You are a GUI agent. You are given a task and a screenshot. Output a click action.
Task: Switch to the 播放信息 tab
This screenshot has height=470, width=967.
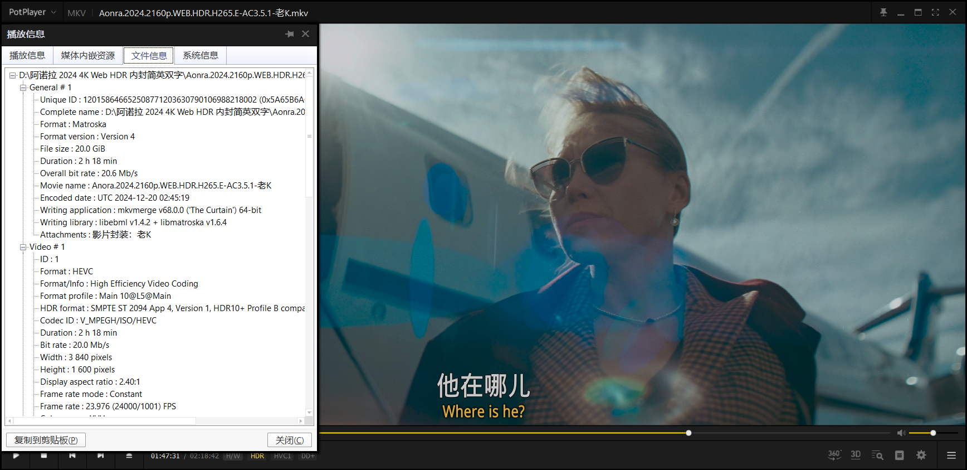[27, 55]
